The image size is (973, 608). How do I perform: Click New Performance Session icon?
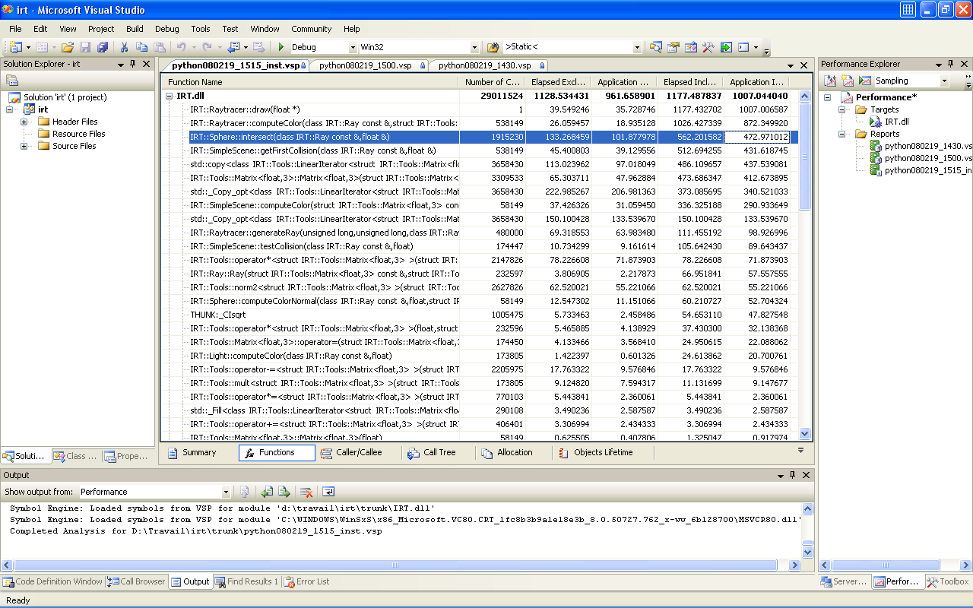(848, 81)
